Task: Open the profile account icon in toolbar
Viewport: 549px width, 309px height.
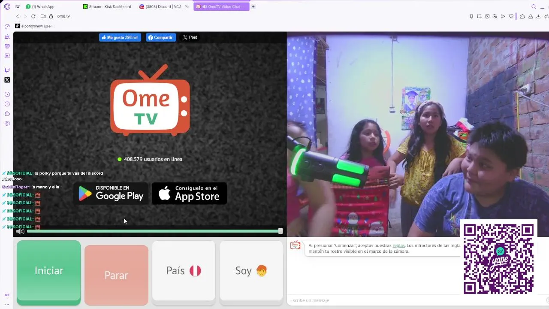Action: [x=531, y=16]
